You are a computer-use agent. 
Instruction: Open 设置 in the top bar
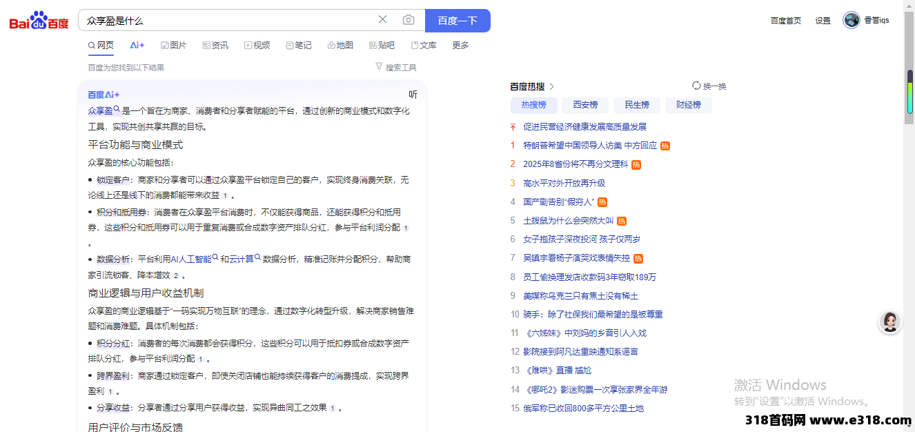(x=823, y=21)
